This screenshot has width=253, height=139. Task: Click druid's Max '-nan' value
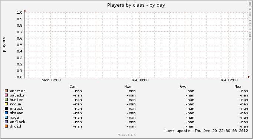pos(244,126)
